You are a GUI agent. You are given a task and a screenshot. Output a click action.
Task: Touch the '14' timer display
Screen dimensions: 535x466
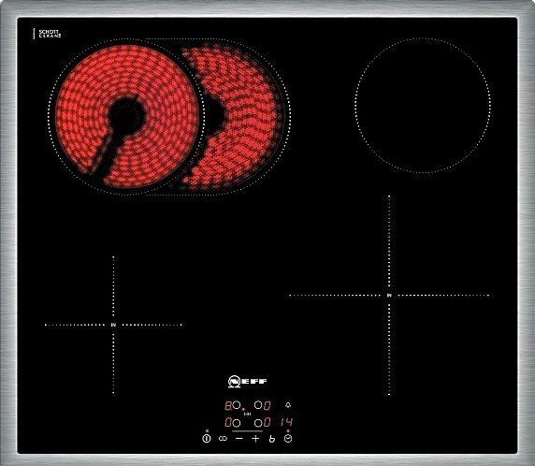(x=287, y=422)
